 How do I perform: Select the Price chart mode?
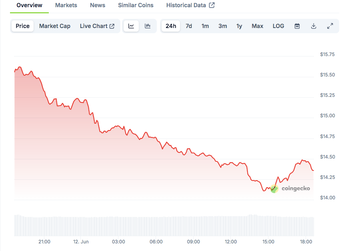pos(23,26)
